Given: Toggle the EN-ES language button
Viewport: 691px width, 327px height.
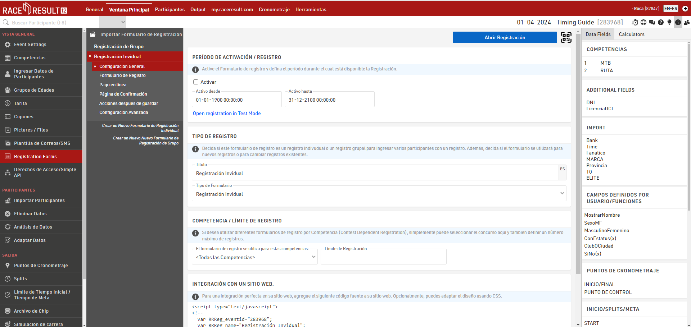Looking at the screenshot, I should [x=670, y=9].
